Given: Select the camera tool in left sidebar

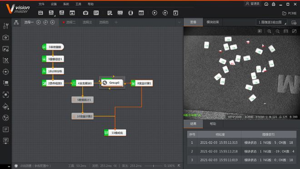Looking at the screenshot, I should tap(6, 37).
